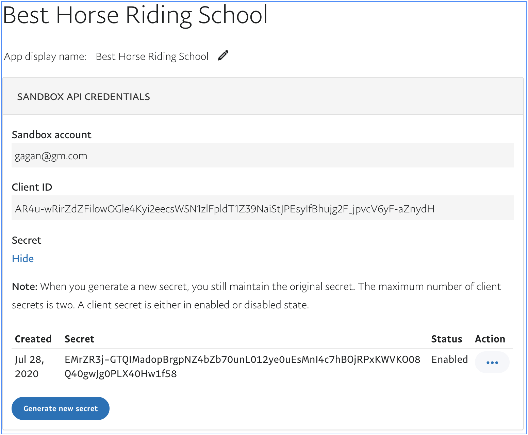Viewport: 528px width, 435px height.
Task: Click the app display name value text
Action: pyautogui.click(x=152, y=57)
